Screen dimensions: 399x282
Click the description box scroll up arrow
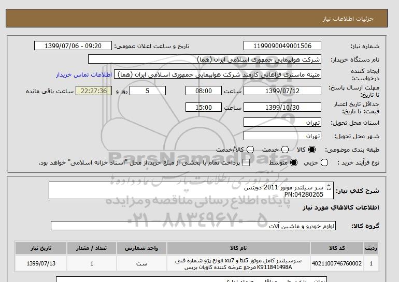coord(329,185)
